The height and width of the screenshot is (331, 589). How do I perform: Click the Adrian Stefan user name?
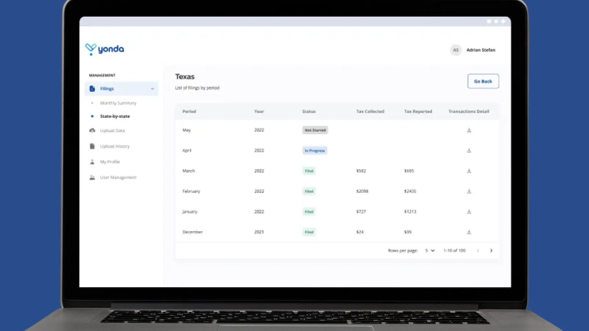coord(481,50)
